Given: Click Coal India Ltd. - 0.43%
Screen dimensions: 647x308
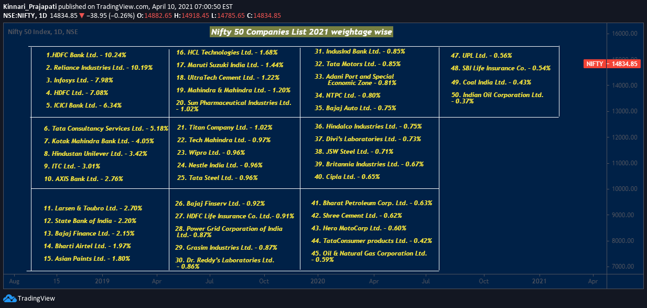Looking at the screenshot, I should coord(491,82).
